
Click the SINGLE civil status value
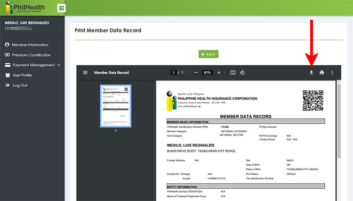[291, 174]
